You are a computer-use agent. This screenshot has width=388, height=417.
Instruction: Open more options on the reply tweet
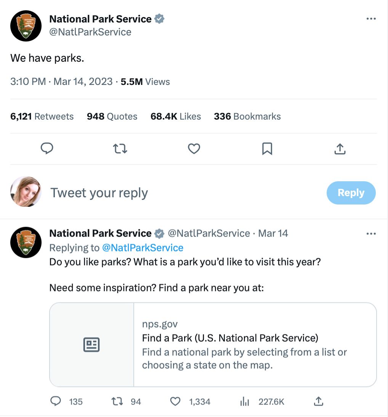pos(371,233)
